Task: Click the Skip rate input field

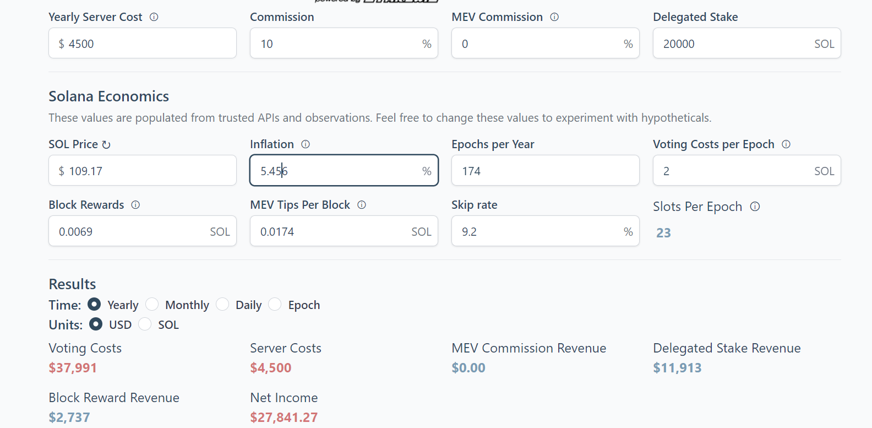Action: pyautogui.click(x=546, y=231)
